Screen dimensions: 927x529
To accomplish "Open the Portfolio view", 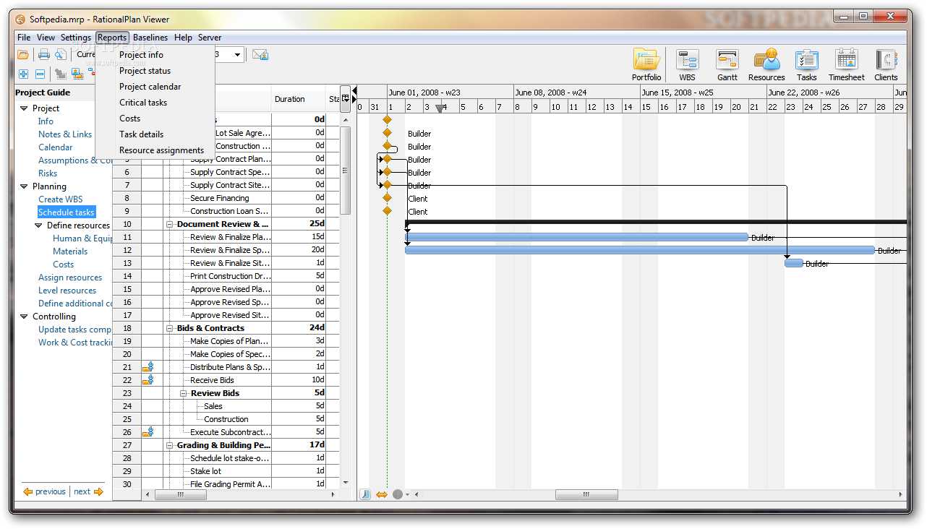I will (646, 65).
